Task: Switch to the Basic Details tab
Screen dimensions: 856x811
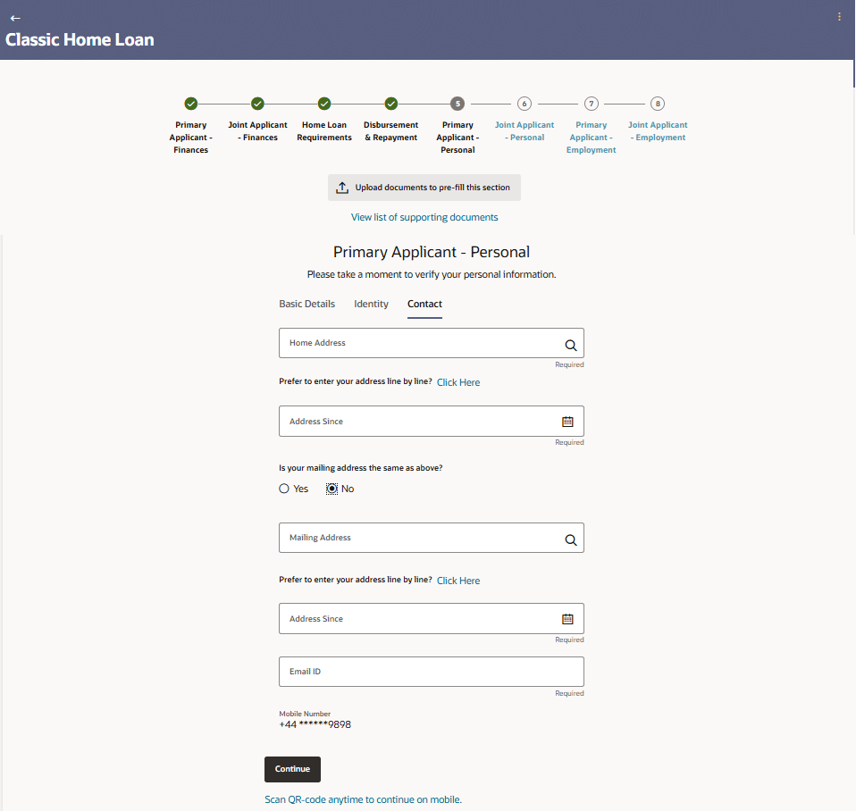Action: click(306, 304)
